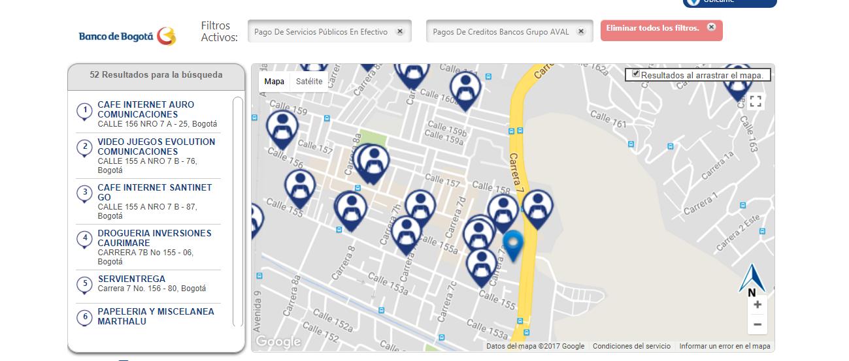Remove the Pagos De Creditos Bancos filter

point(580,31)
